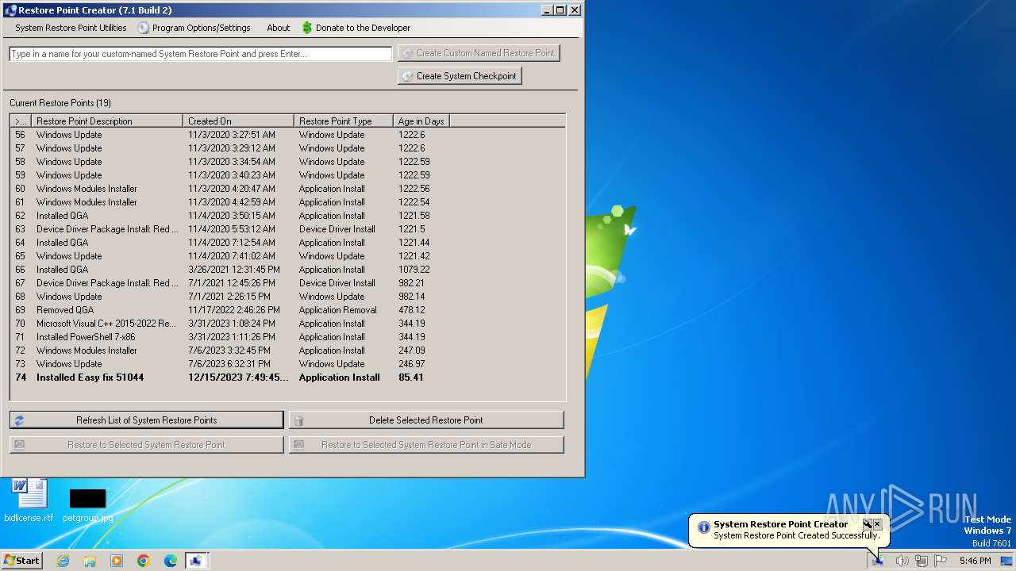
Task: Click Restore Point Creator title bar icon
Action: click(x=10, y=10)
